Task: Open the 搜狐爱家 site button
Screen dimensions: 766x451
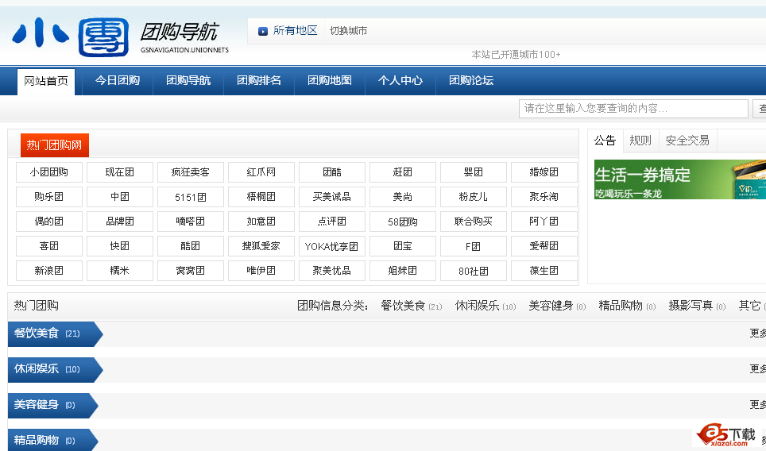Action: 261,246
